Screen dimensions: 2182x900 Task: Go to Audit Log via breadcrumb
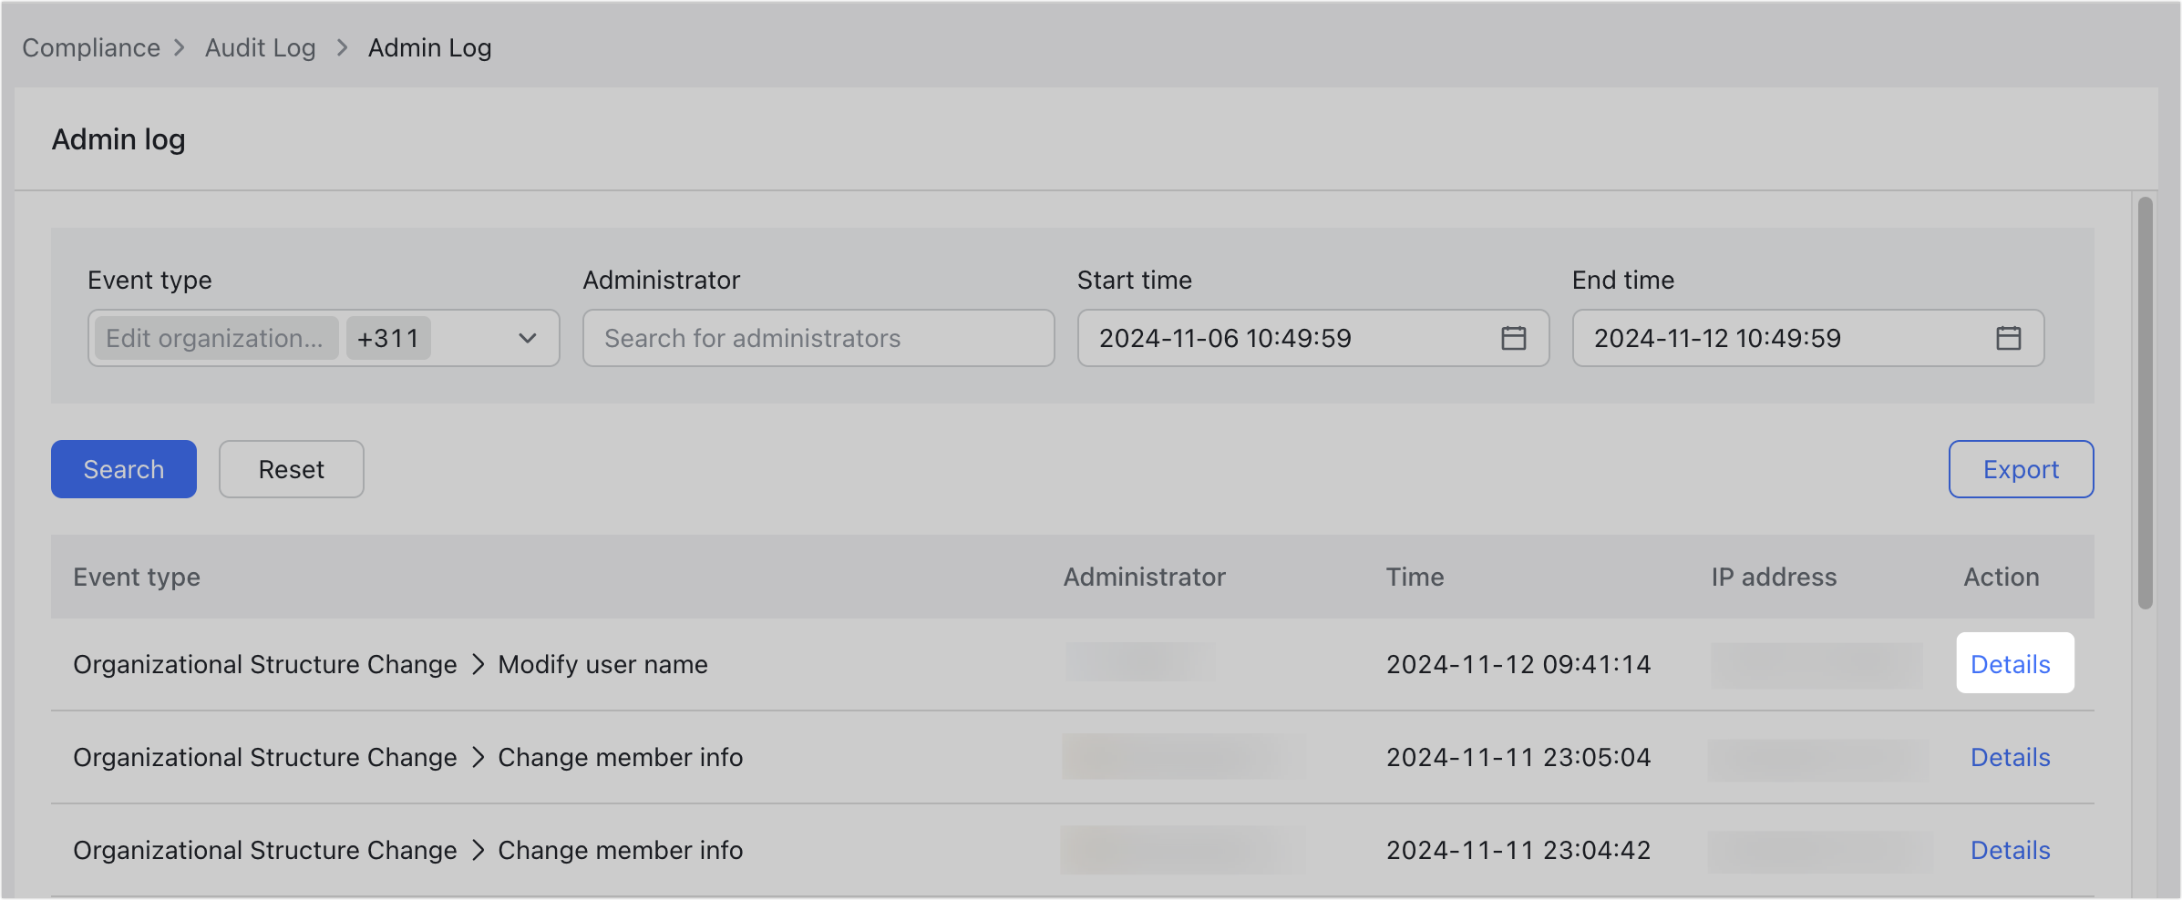click(x=260, y=47)
